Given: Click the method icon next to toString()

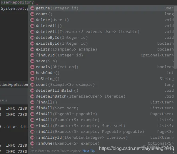Looking at the screenshot, I should [32, 79].
